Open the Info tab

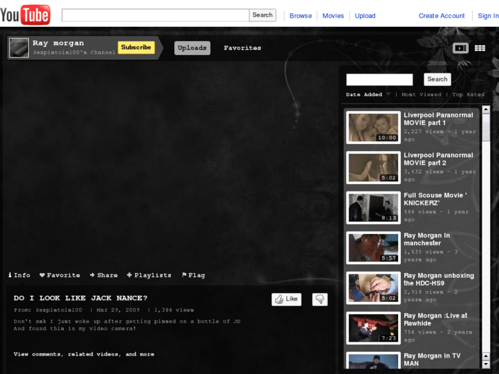point(19,275)
